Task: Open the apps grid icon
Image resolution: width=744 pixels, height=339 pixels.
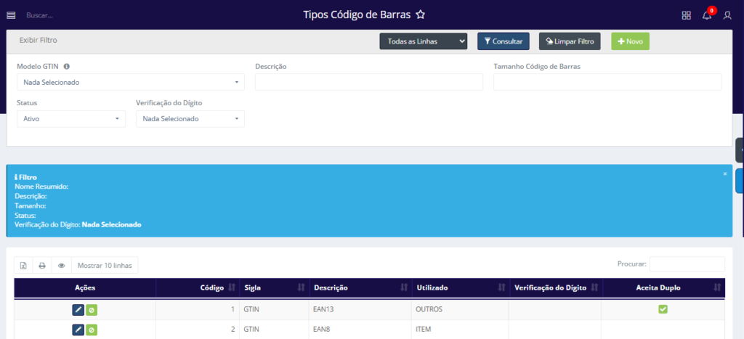Action: pyautogui.click(x=686, y=15)
